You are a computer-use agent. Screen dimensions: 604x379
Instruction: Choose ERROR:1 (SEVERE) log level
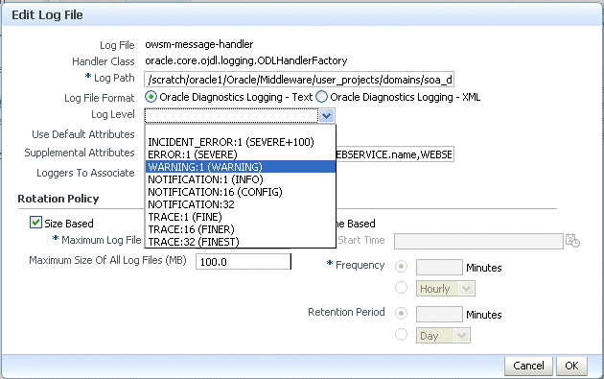pos(241,154)
